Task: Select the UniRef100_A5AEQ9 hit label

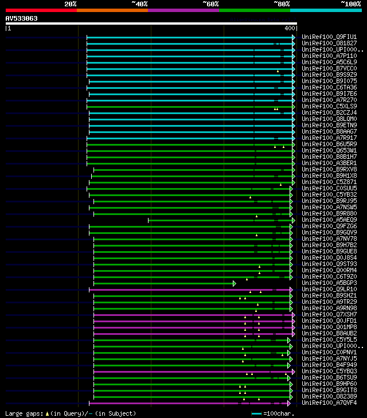Action: point(329,220)
